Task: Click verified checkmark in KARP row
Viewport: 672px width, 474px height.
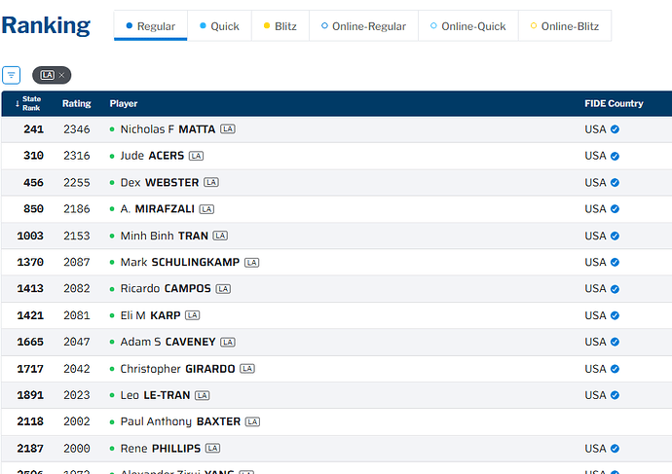Action: (x=615, y=315)
